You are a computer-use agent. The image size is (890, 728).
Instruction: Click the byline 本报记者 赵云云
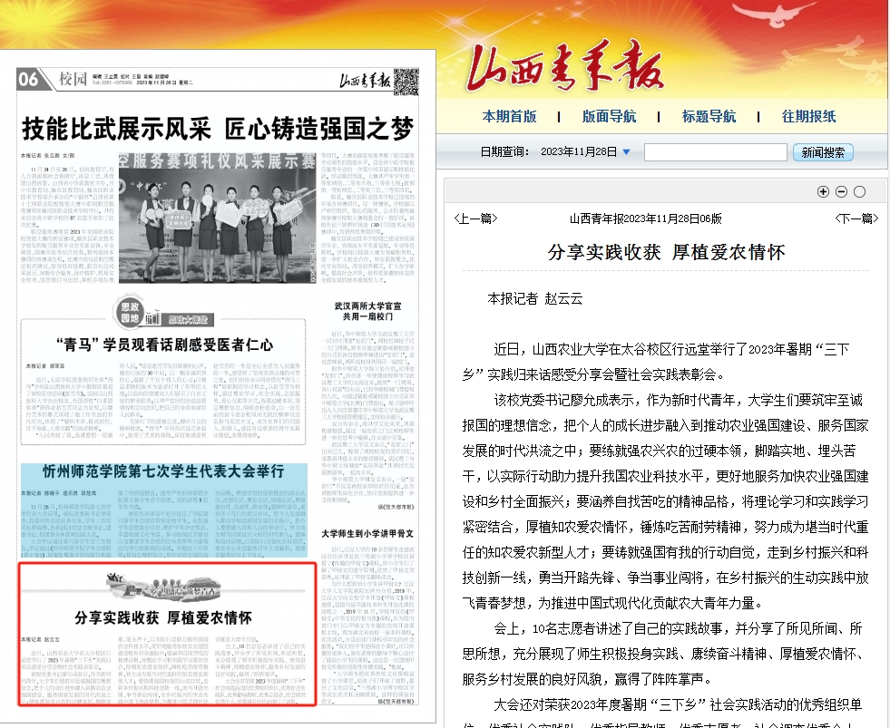534,298
